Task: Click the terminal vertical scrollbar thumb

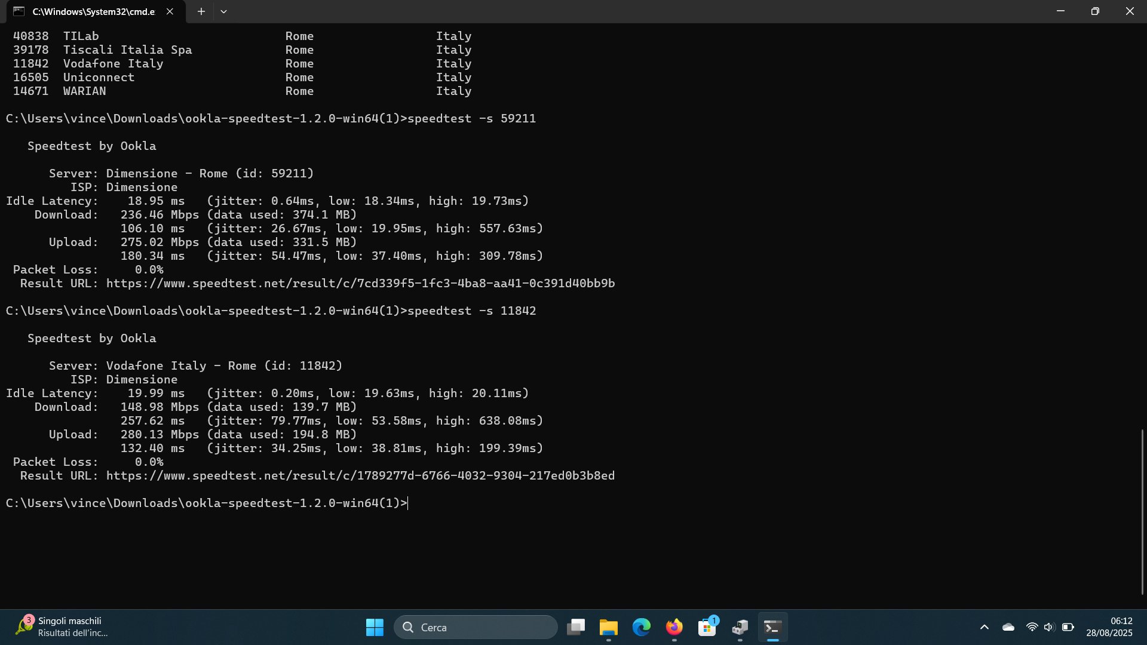Action: 1142,511
